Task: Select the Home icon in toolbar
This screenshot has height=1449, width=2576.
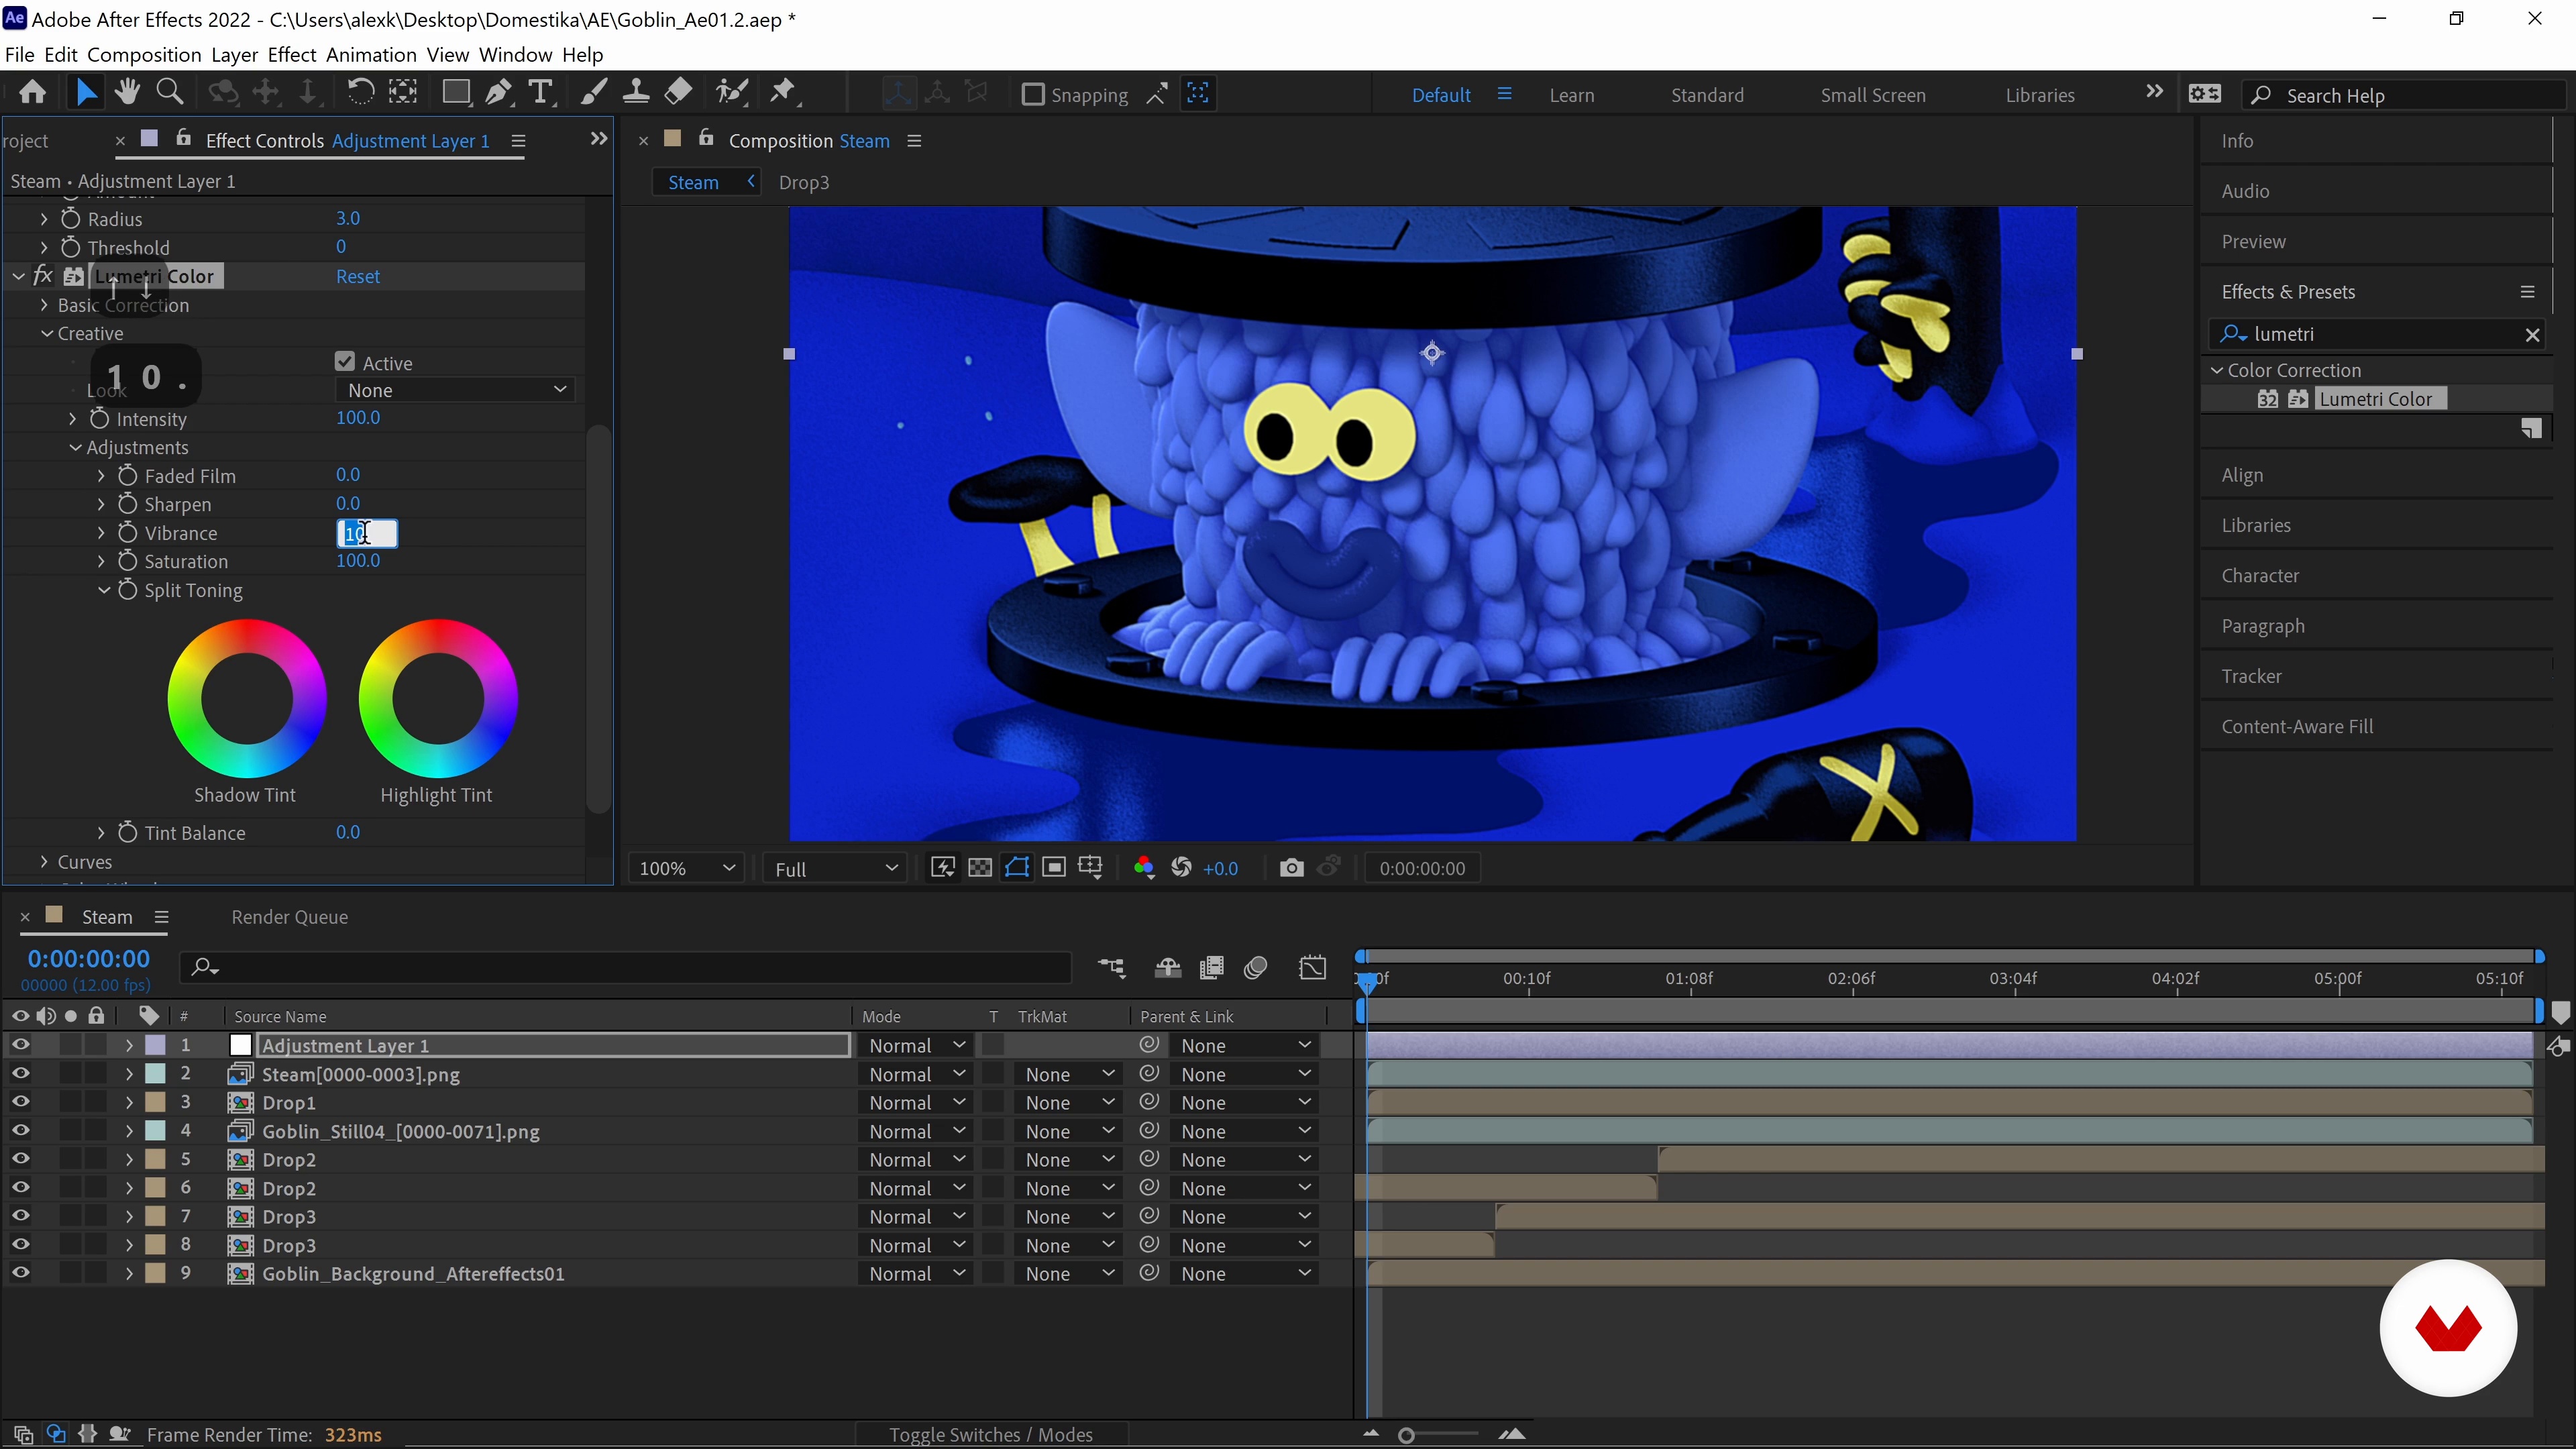Action: (x=32, y=93)
